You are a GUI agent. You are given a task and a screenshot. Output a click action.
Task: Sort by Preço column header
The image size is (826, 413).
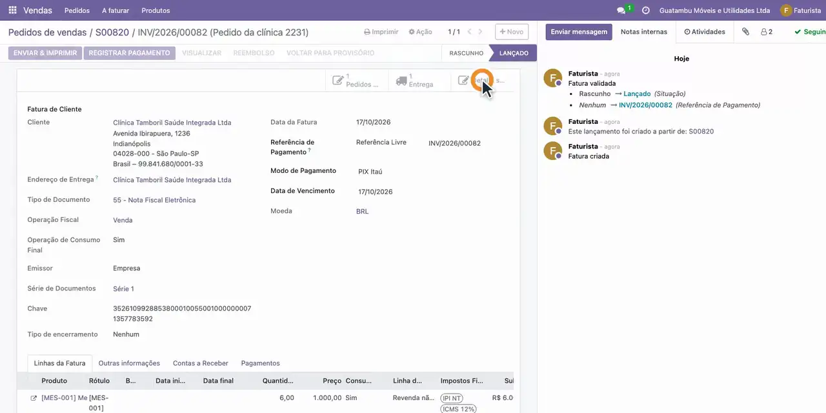point(332,381)
